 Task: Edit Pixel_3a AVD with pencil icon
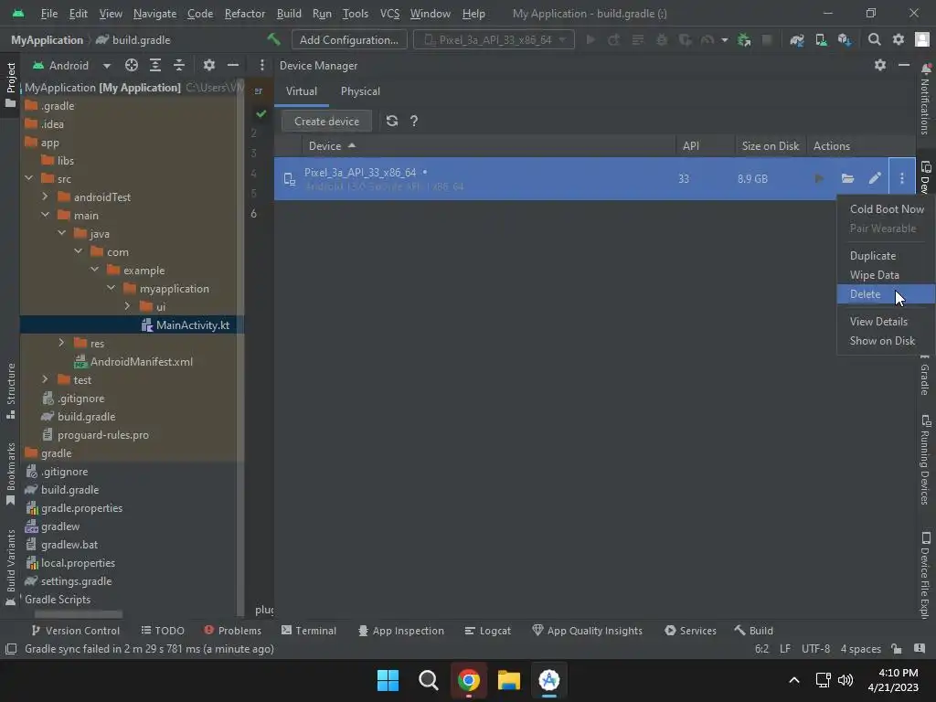[875, 178]
